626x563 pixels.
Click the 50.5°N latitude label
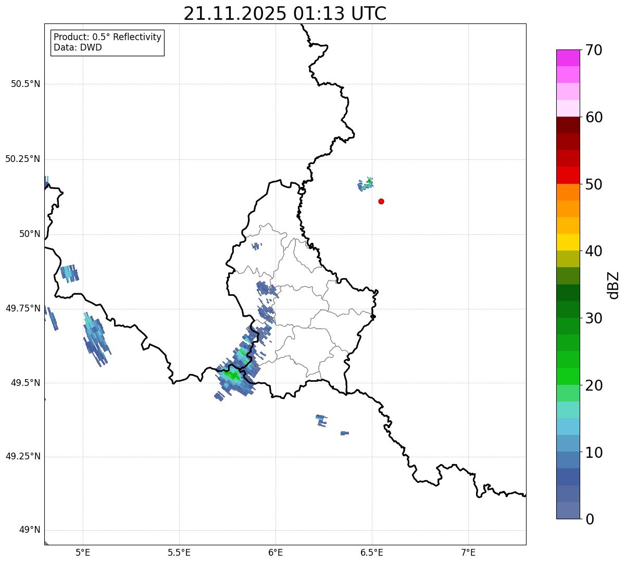pyautogui.click(x=26, y=84)
